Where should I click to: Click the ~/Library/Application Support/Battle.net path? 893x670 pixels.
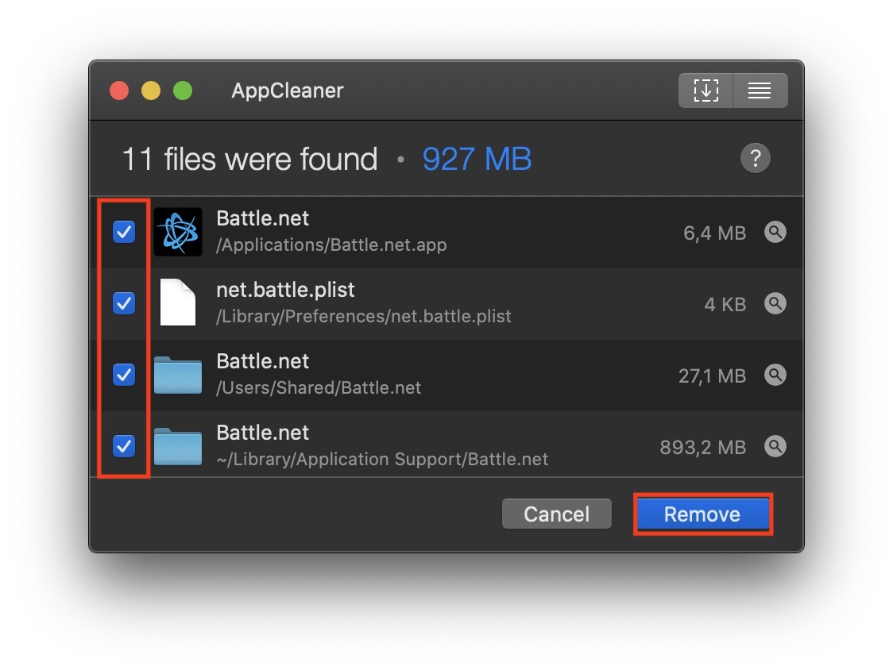click(x=382, y=460)
